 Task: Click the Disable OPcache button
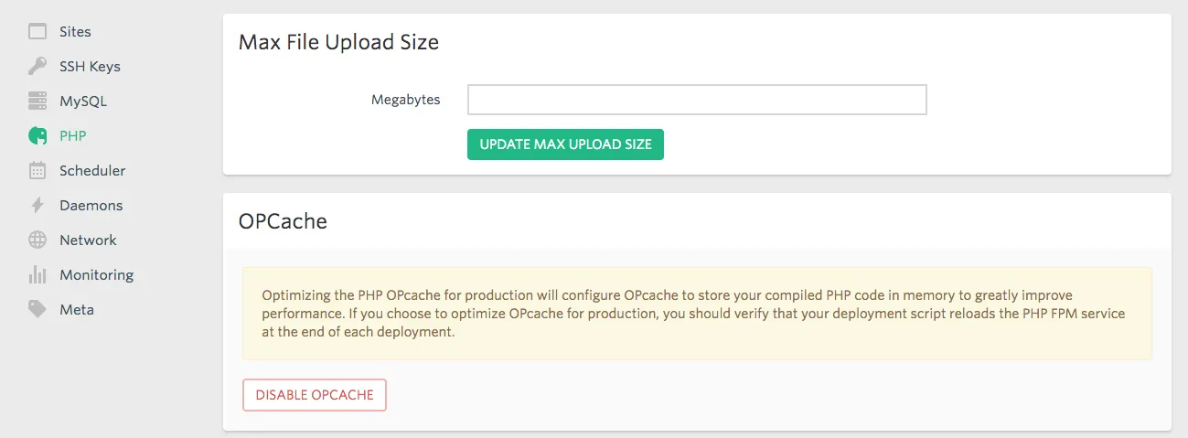tap(315, 395)
